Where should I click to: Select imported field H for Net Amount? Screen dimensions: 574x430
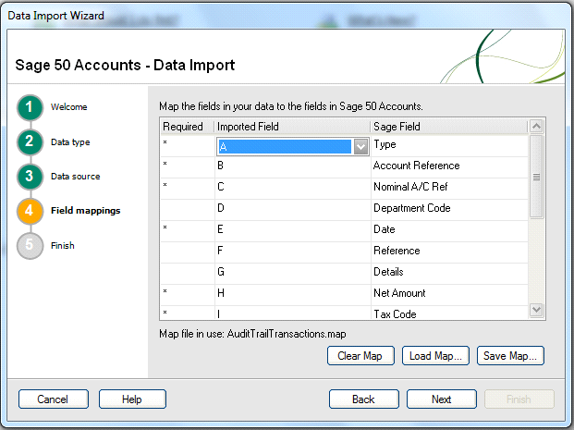click(x=291, y=293)
